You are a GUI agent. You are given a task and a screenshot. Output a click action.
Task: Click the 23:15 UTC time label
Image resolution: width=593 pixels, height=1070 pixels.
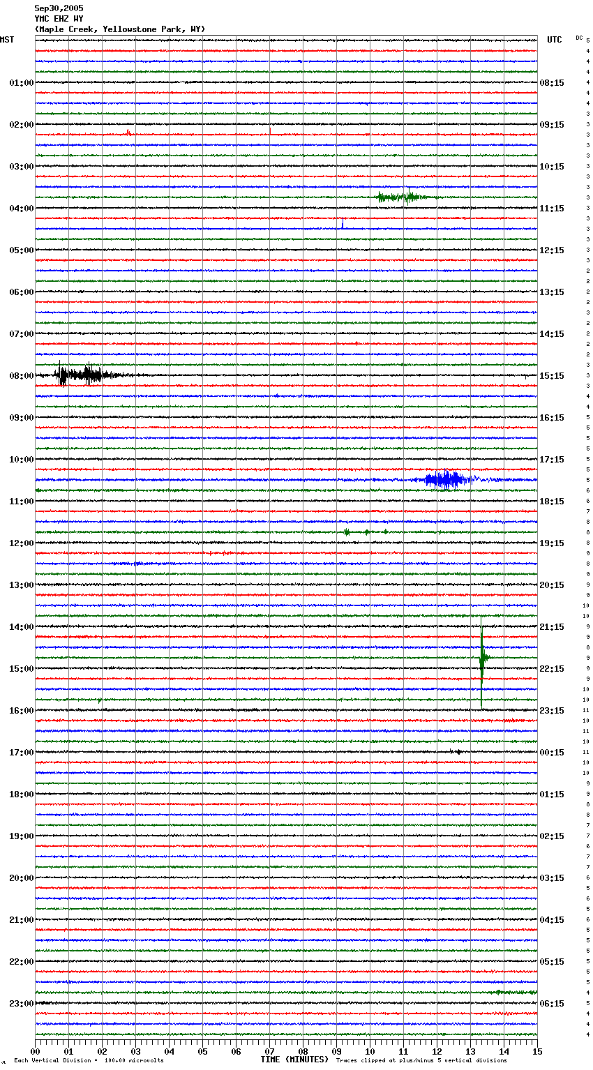click(x=552, y=711)
